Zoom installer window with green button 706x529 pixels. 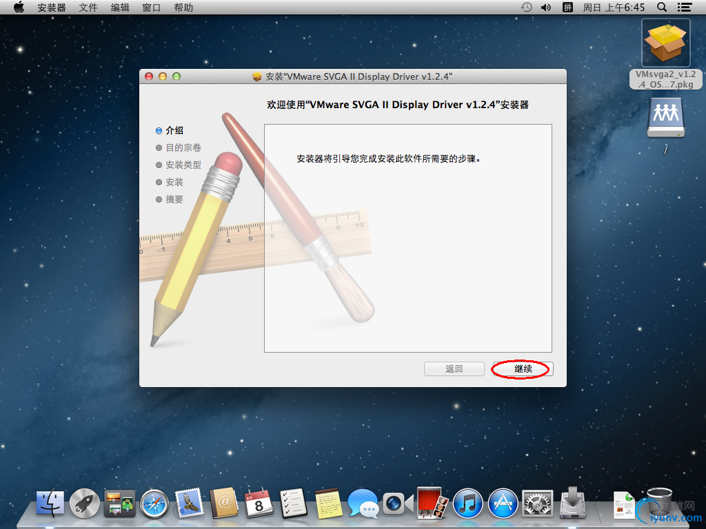(x=176, y=77)
